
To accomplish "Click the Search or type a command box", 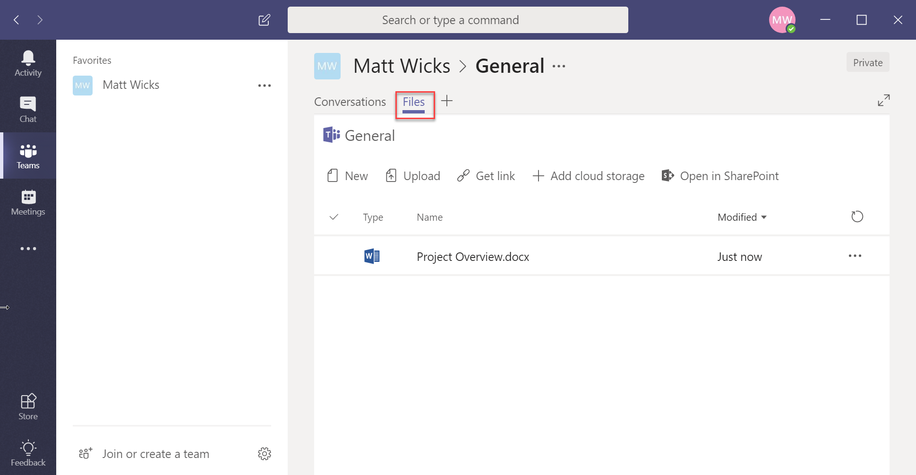I will pos(457,20).
